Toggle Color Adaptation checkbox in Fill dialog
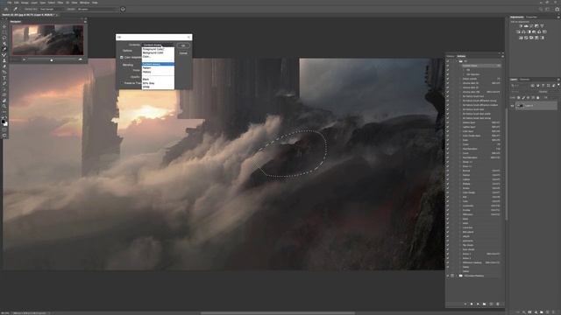561x315 pixels. tap(122, 58)
